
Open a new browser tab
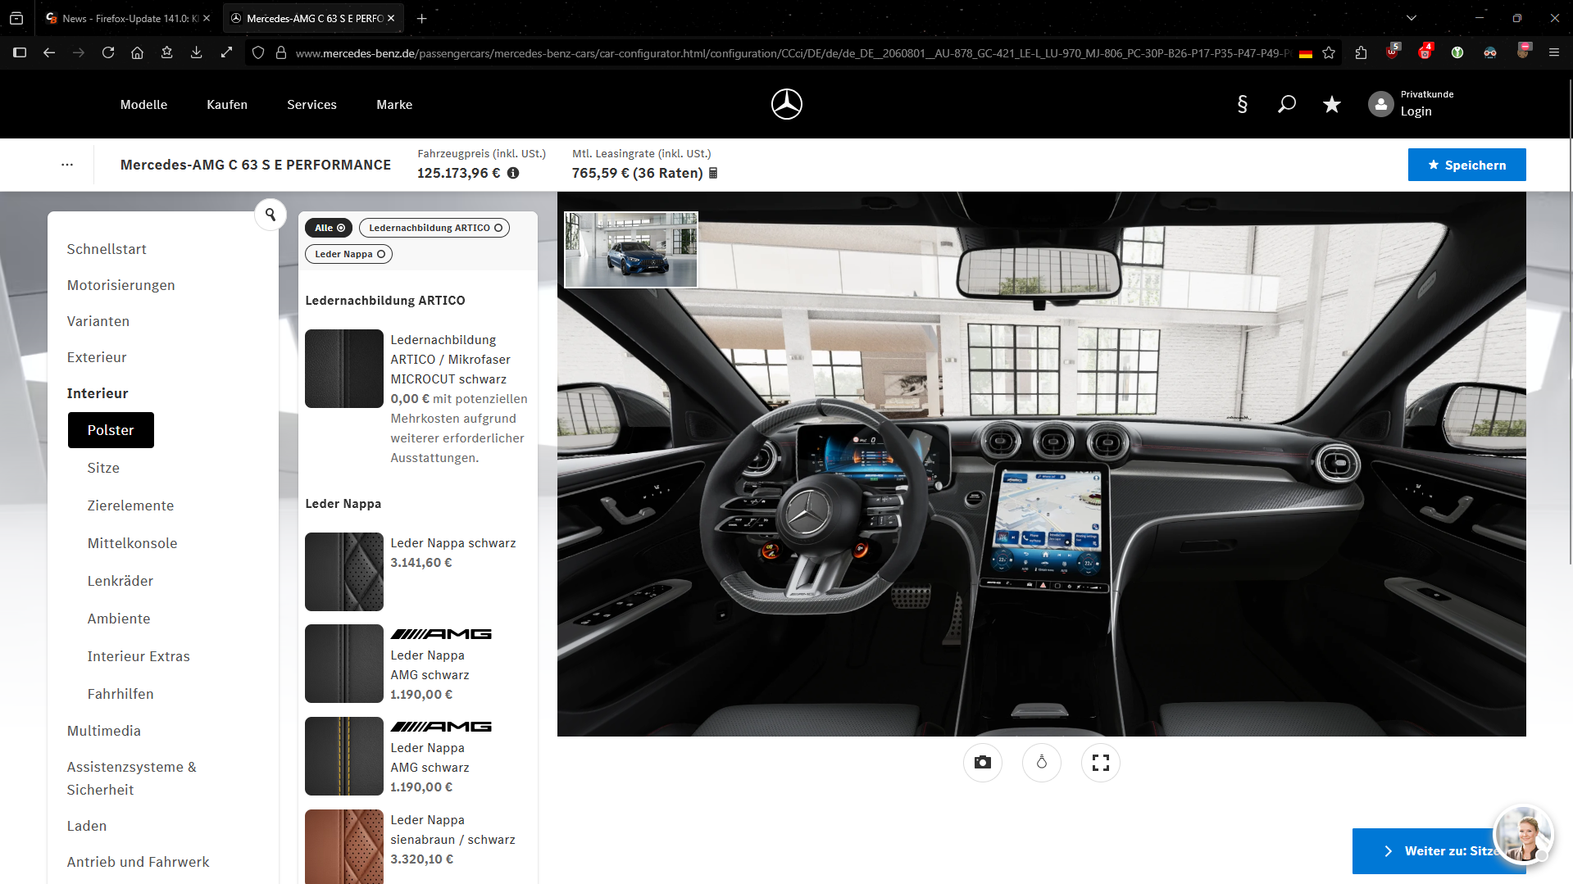[x=421, y=18]
